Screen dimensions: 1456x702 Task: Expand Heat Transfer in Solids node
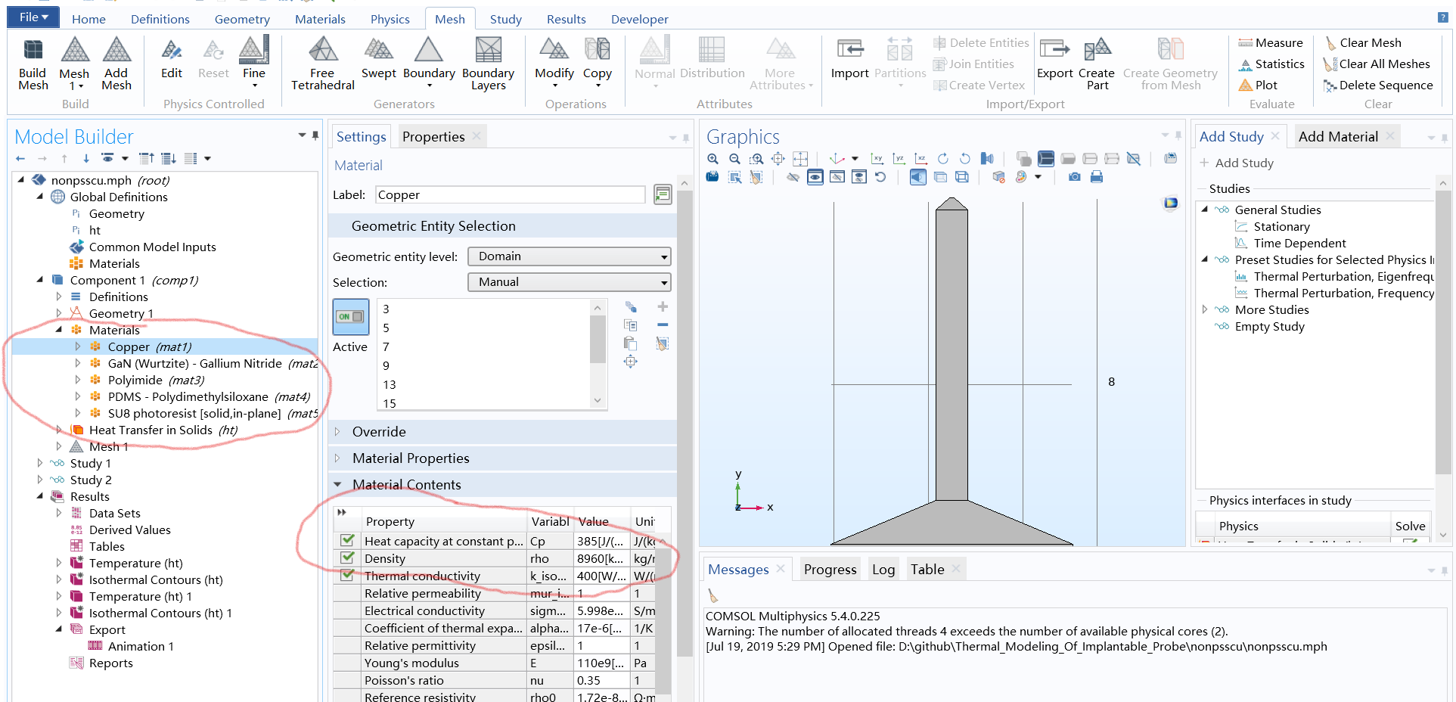pyautogui.click(x=58, y=430)
